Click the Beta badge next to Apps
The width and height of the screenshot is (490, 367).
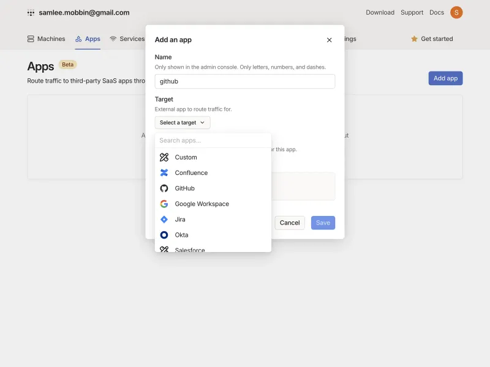(68, 65)
